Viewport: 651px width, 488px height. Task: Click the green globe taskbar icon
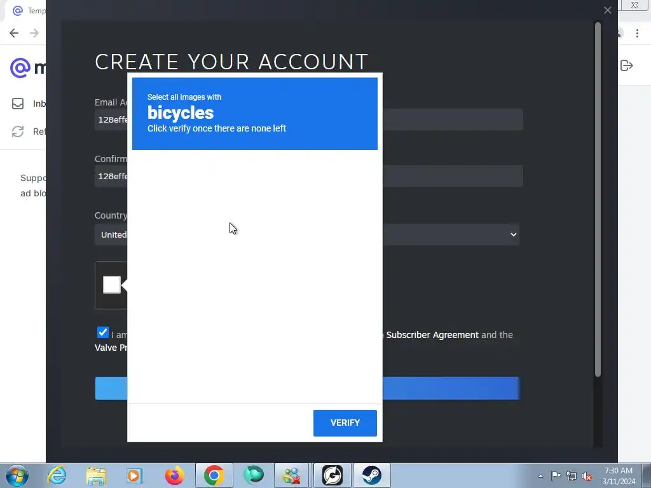coord(253,475)
